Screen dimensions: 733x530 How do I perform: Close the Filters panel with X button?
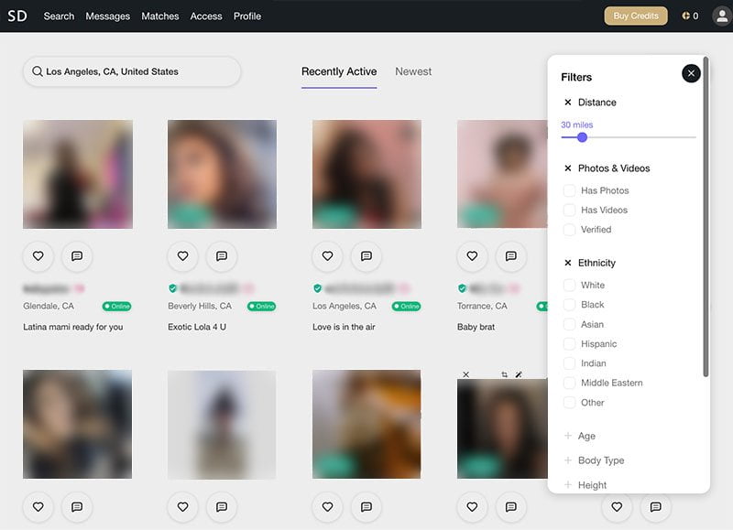pos(691,73)
